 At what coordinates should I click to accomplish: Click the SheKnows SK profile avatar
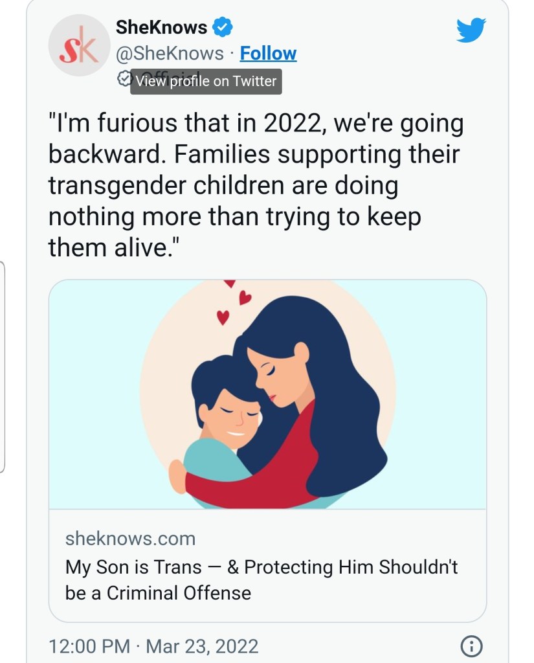coord(78,45)
